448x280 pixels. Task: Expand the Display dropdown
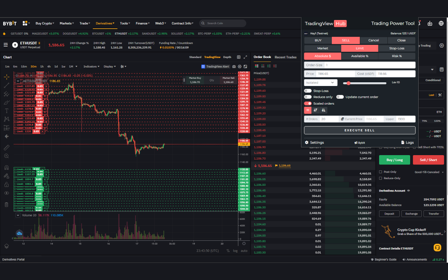click(x=110, y=66)
